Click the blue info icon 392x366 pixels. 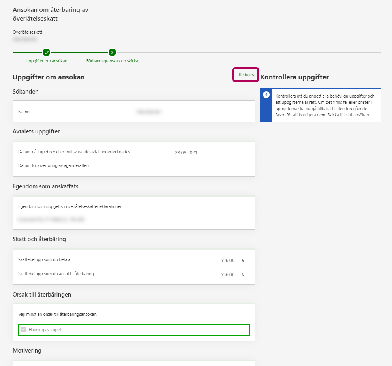(266, 95)
